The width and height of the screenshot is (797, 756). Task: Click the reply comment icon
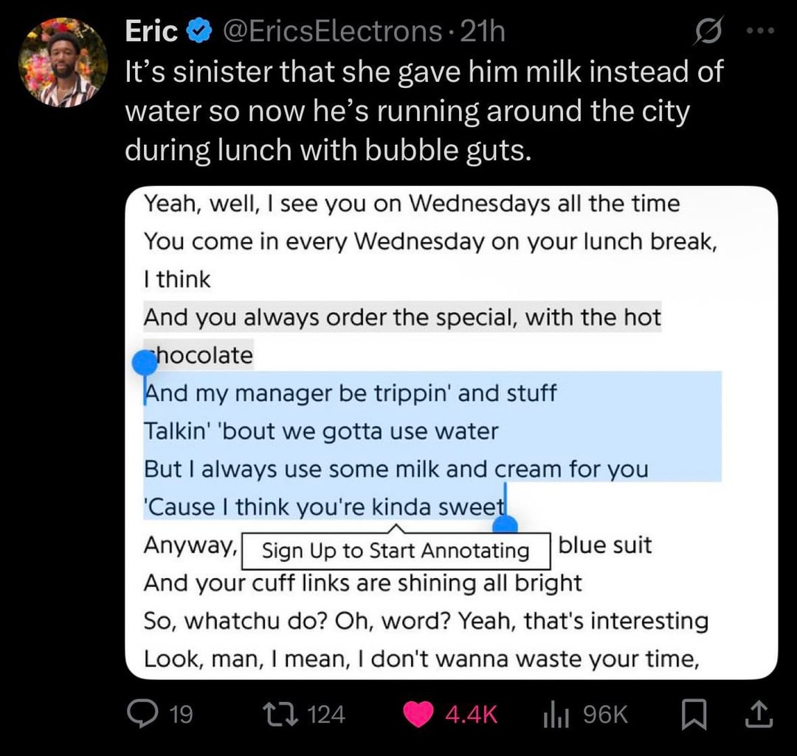click(x=139, y=713)
